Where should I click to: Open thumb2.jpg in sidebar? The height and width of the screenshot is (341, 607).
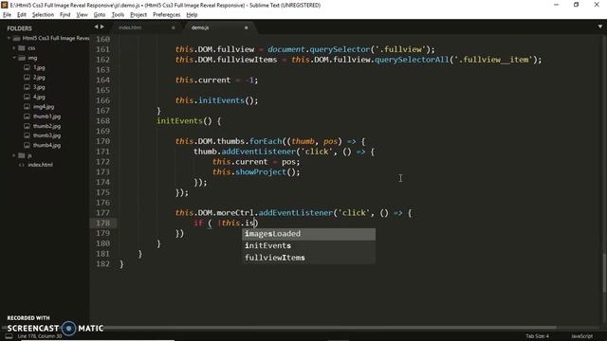click(x=46, y=126)
